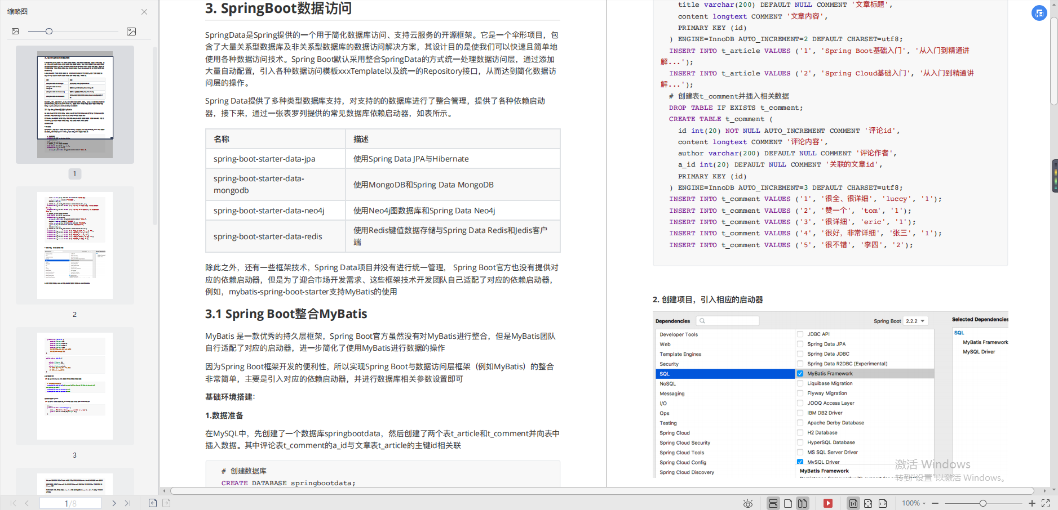Image resolution: width=1058 pixels, height=510 pixels.
Task: Click the '1.数据准备' text
Action: pos(224,415)
